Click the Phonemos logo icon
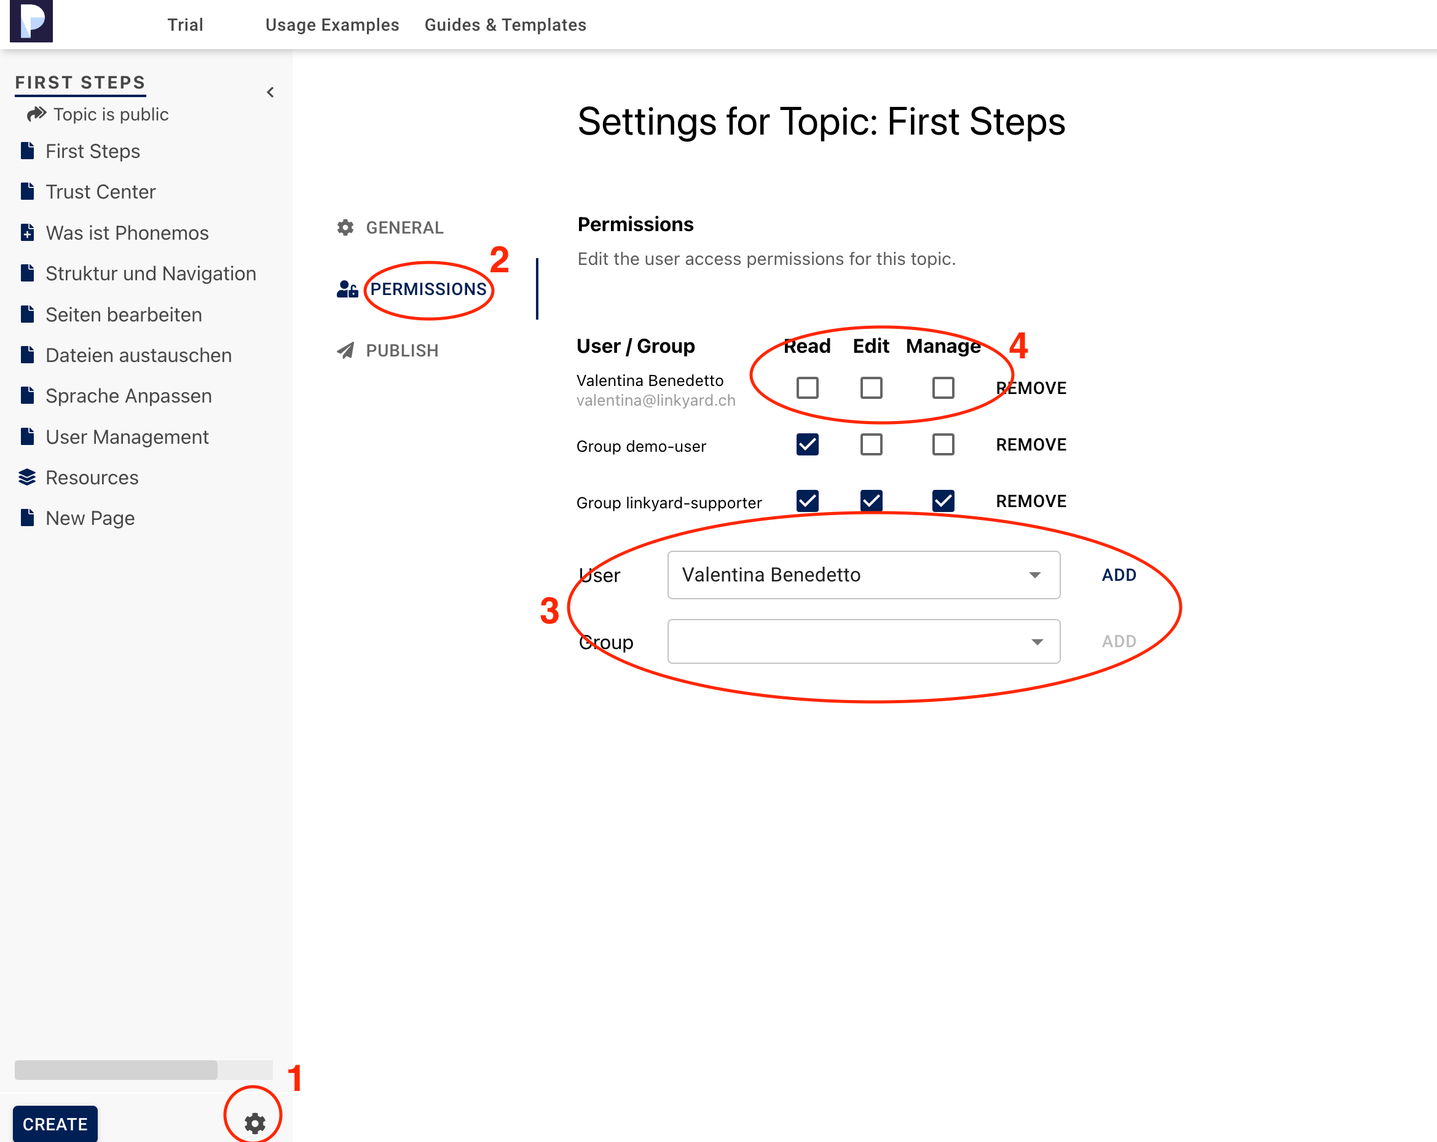Screen dimensions: 1437x1142 tap(31, 22)
